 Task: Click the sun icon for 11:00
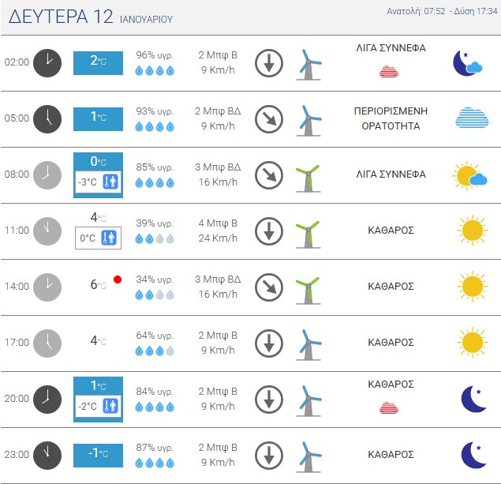click(x=472, y=231)
